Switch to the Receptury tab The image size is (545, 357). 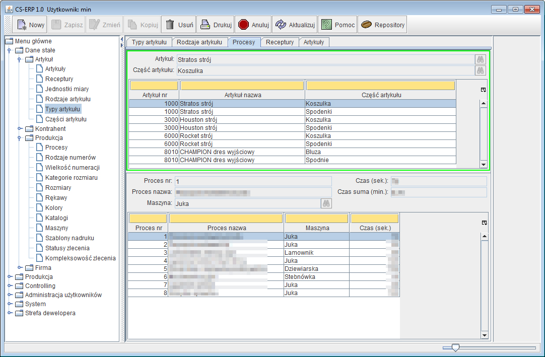point(280,42)
